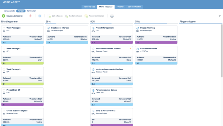Click the Zeit erfassen toolbar icon
223x126 pixels.
(49, 16)
